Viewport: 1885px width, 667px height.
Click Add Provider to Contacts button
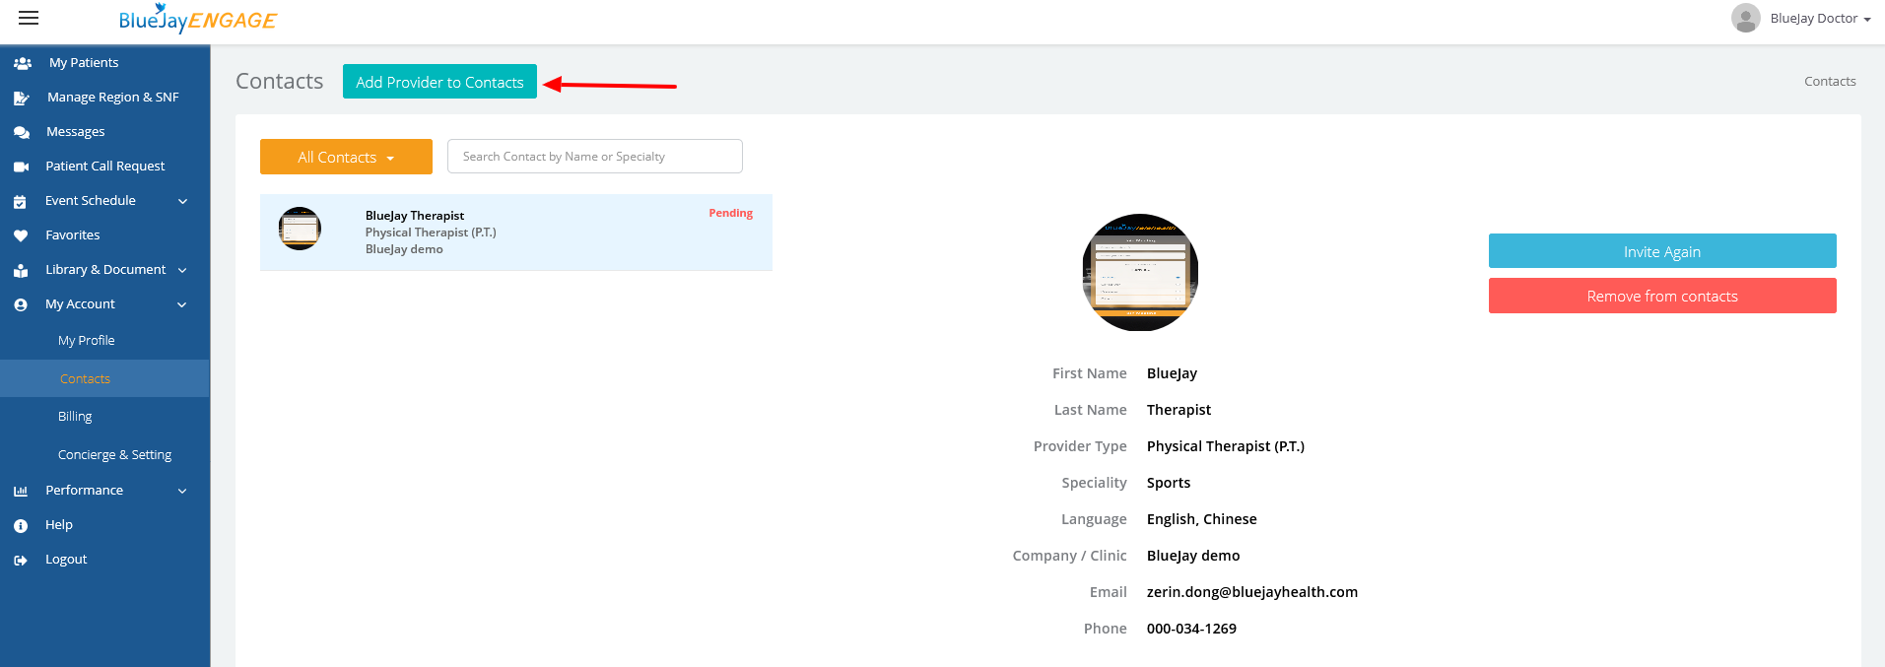(x=439, y=82)
